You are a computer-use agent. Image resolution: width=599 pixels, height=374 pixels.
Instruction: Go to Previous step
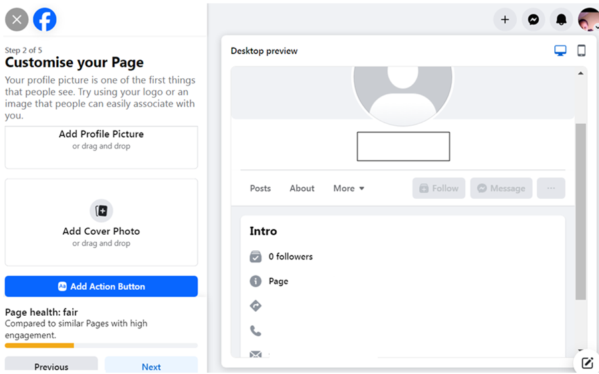coord(51,365)
